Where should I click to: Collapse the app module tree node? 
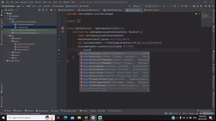pos(5,13)
